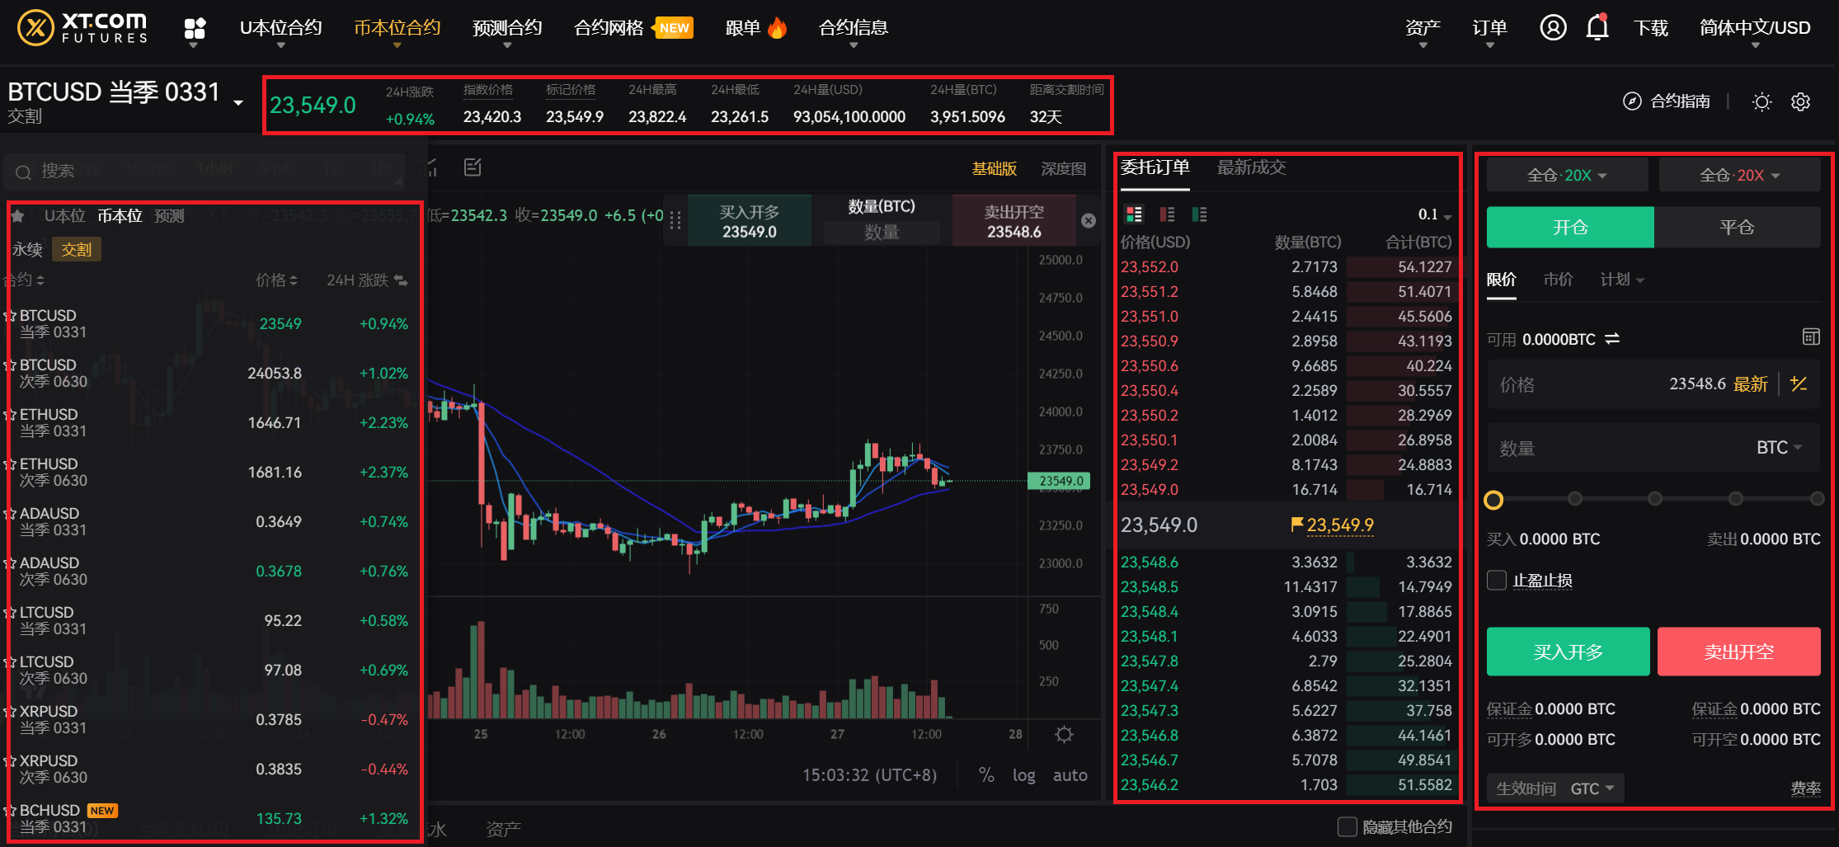
Task: Check the hide other contracts box
Action: pyautogui.click(x=1347, y=826)
